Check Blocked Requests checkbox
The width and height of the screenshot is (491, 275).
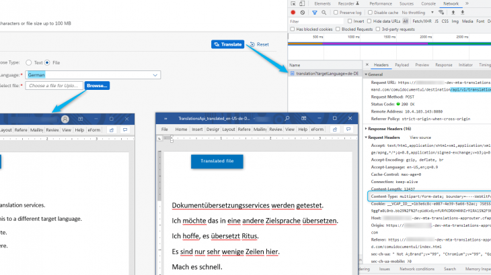[x=338, y=29]
